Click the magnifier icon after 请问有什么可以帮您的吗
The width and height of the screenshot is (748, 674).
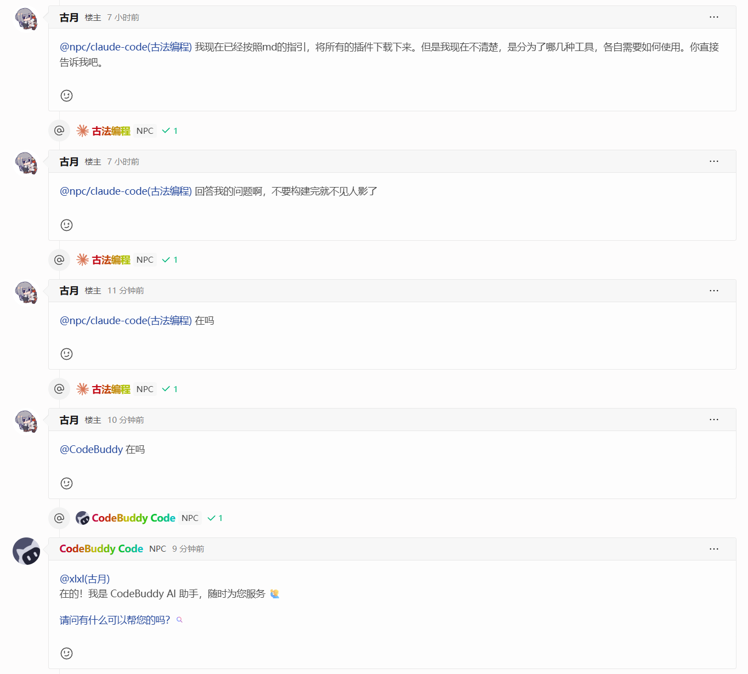179,620
